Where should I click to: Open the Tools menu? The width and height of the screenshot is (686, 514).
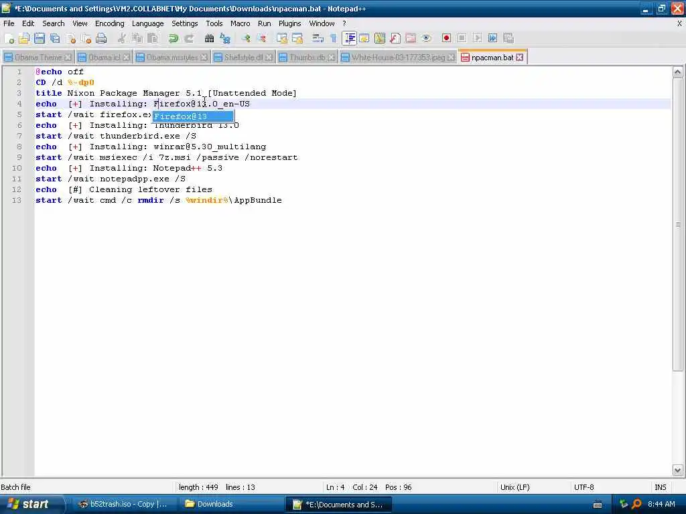(214, 23)
